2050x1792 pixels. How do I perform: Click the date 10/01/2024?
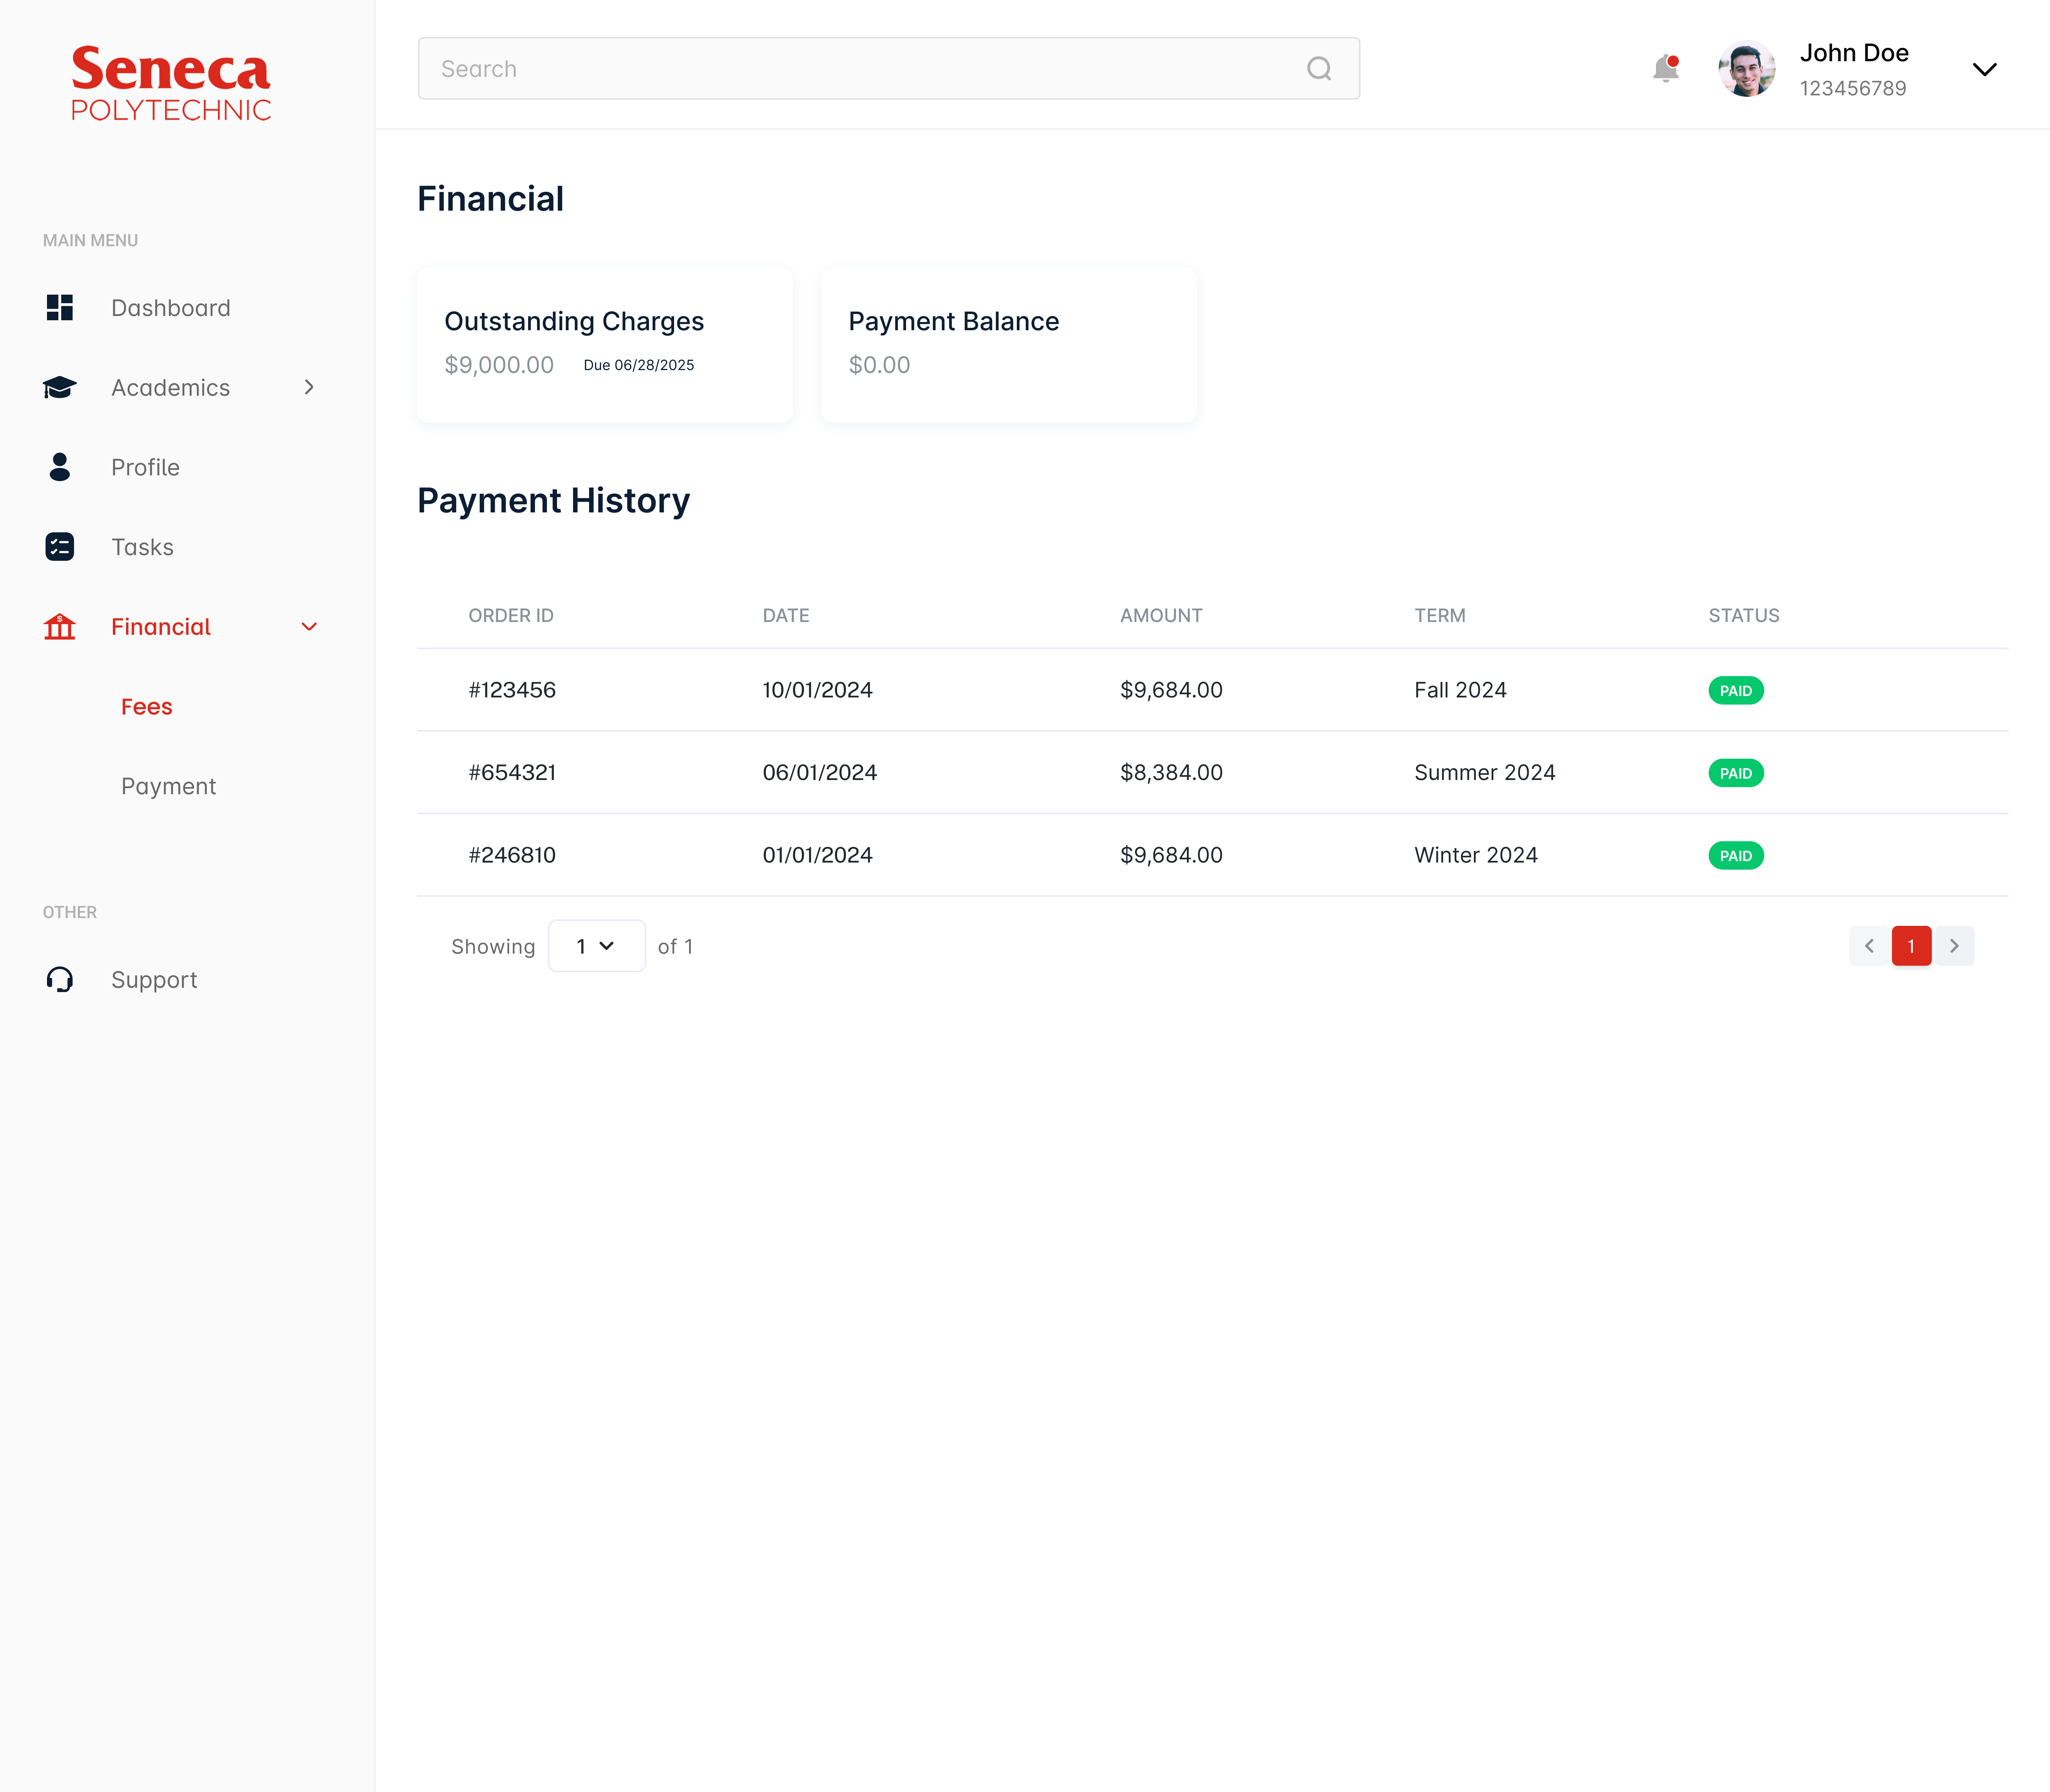[818, 690]
